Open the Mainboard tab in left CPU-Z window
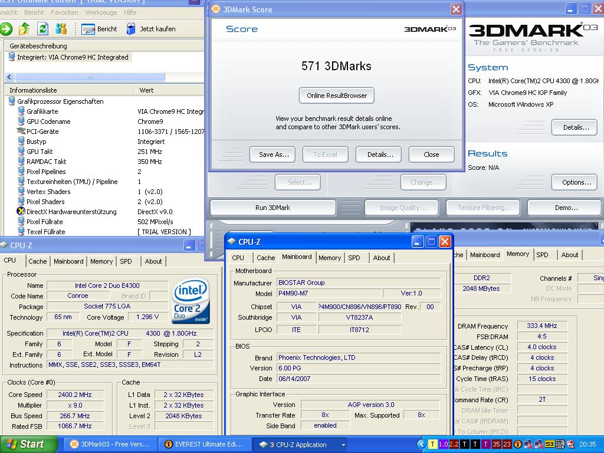Image resolution: width=604 pixels, height=453 pixels. (68, 261)
